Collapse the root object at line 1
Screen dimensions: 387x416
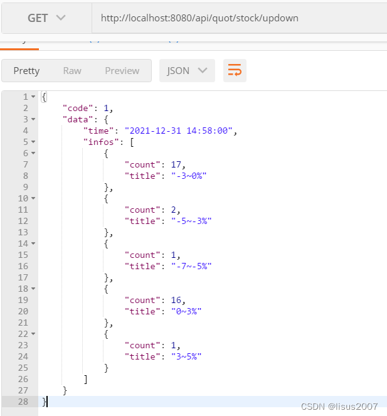coord(33,97)
